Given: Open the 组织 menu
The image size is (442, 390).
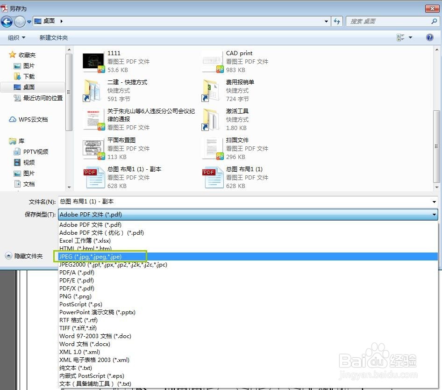Looking at the screenshot, I should [16, 37].
